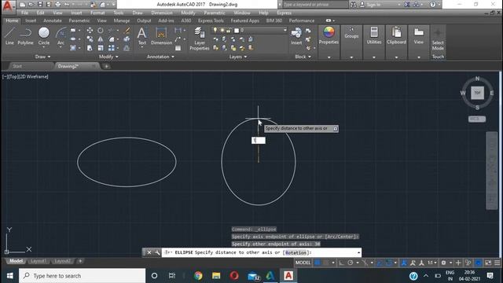Switch to the Layout1 tab

(39, 261)
